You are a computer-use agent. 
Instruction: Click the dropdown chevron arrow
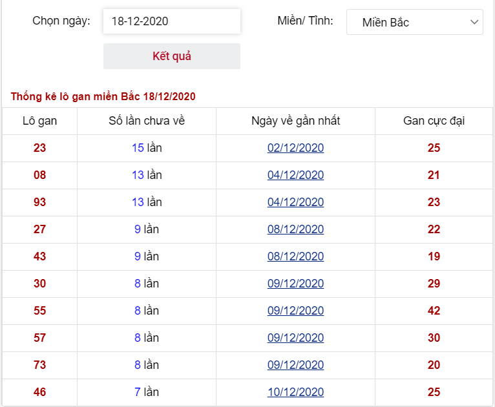(474, 22)
